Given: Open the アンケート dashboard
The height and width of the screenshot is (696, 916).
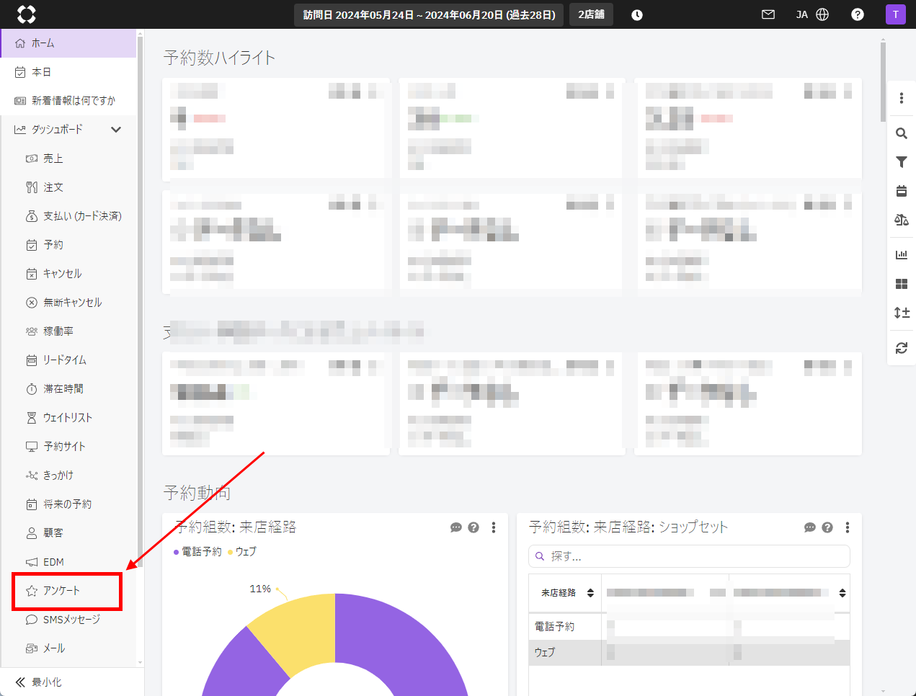Looking at the screenshot, I should (x=67, y=591).
